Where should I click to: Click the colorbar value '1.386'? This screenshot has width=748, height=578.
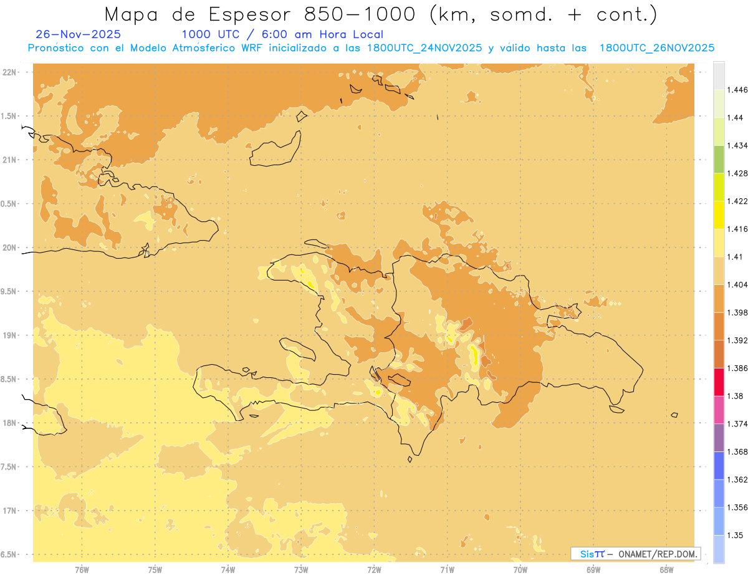737,368
